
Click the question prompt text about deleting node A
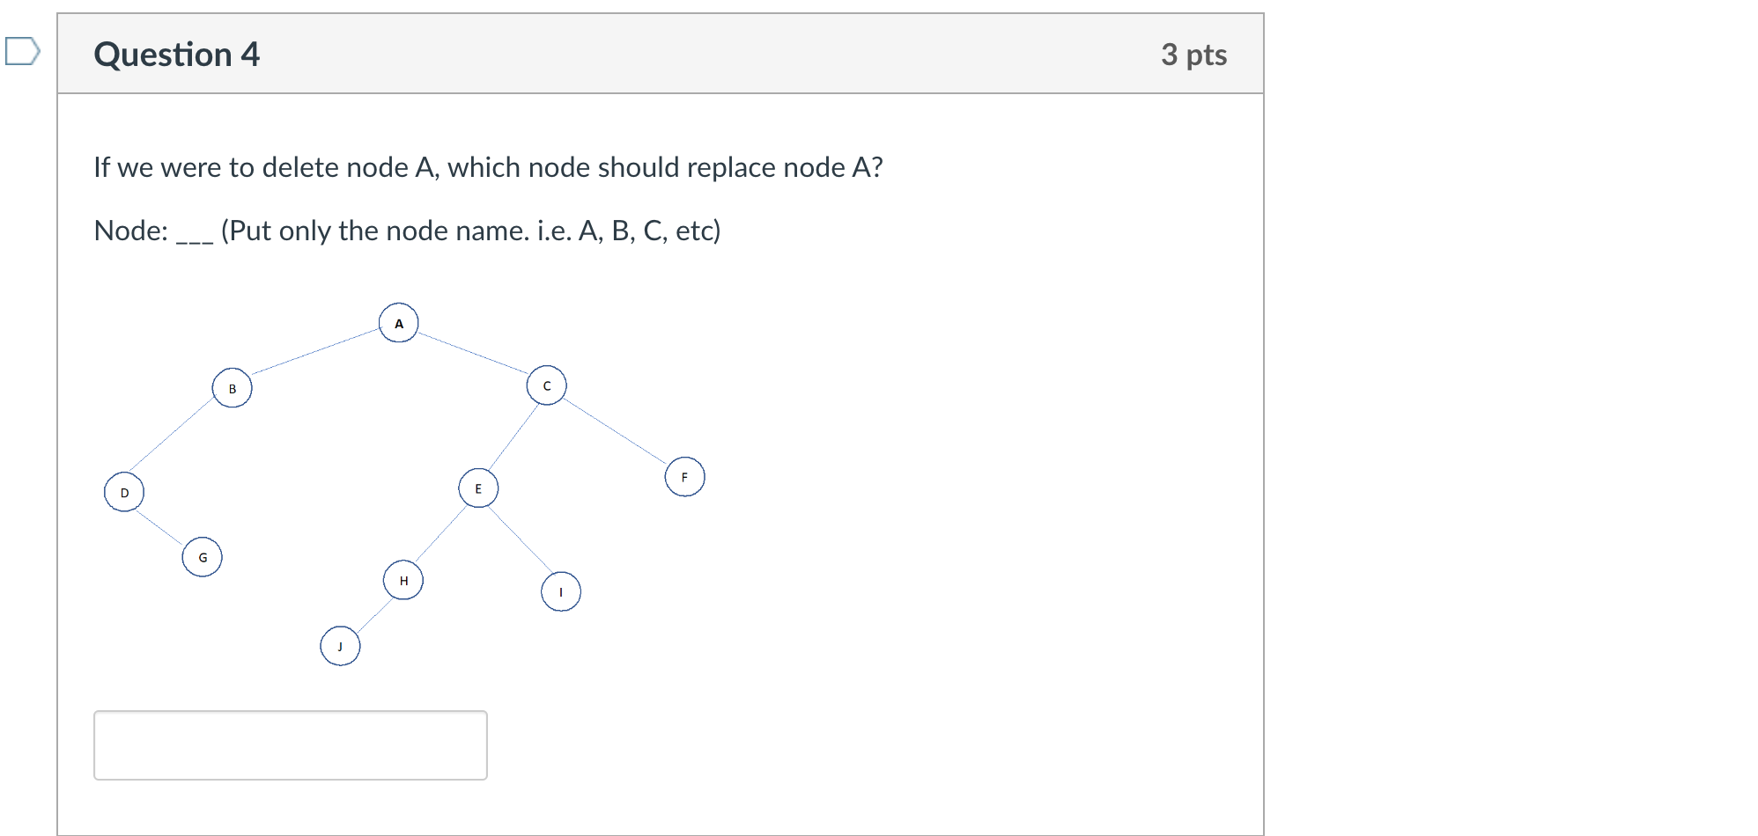488,166
